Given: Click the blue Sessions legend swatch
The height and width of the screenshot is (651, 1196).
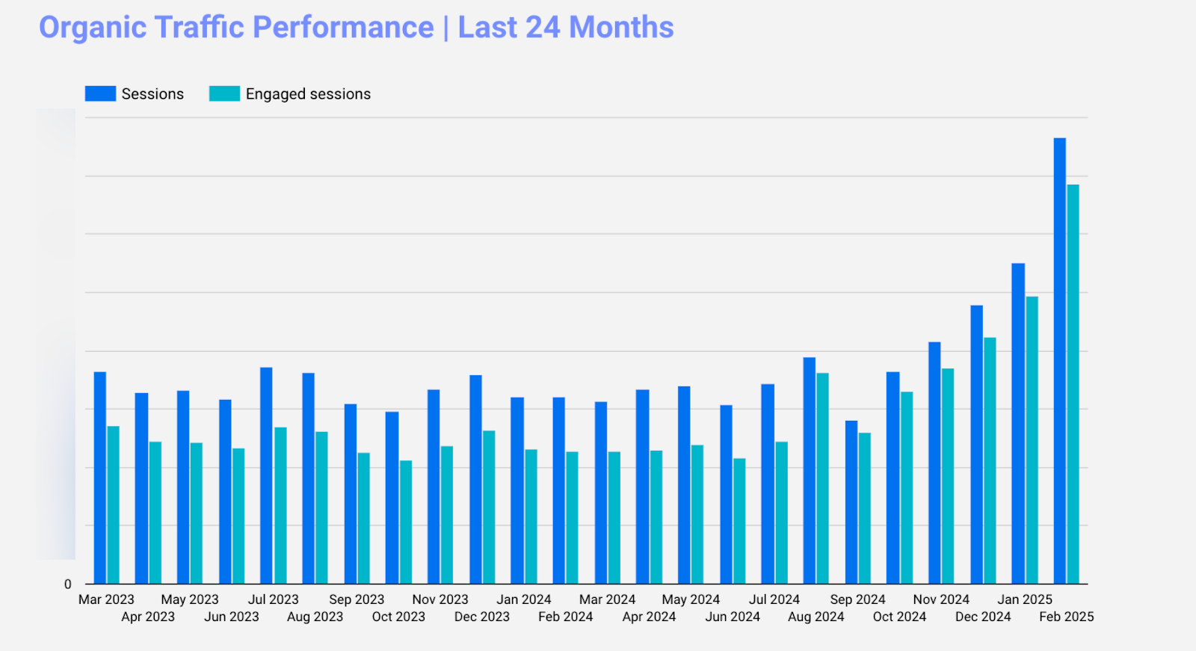Looking at the screenshot, I should [x=100, y=93].
